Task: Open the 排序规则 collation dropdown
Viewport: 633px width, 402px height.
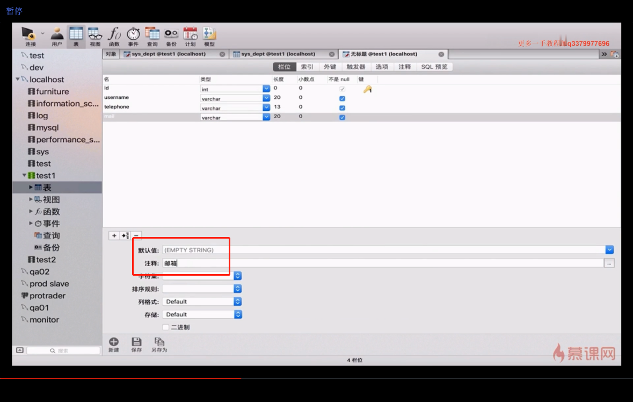Action: pos(238,289)
